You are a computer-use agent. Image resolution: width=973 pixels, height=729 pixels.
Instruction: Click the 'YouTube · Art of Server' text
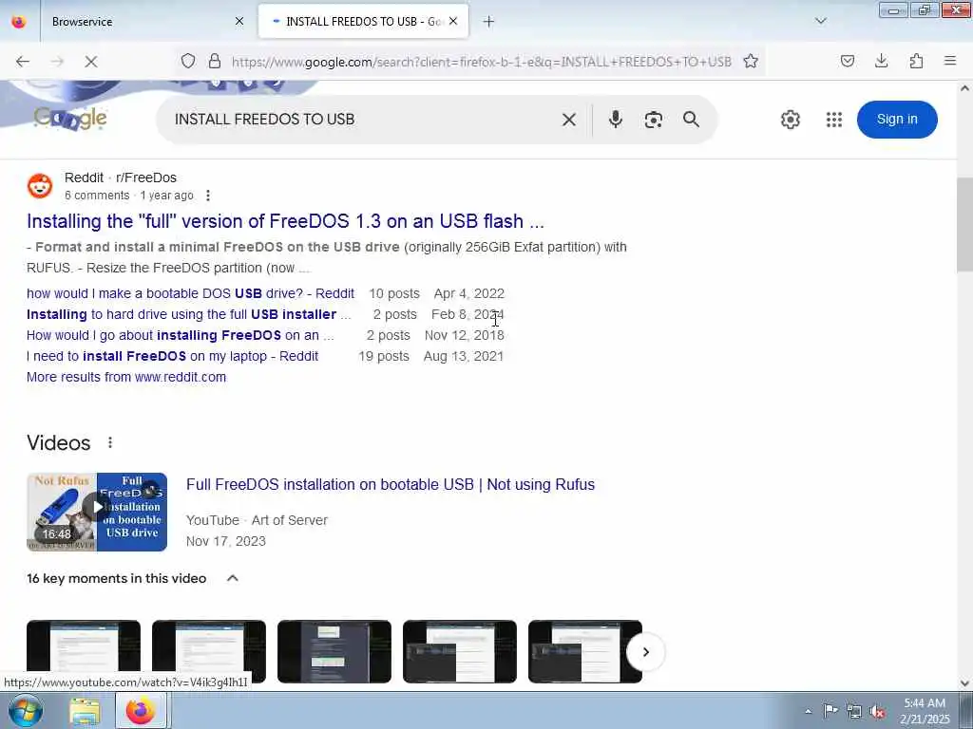point(257,520)
